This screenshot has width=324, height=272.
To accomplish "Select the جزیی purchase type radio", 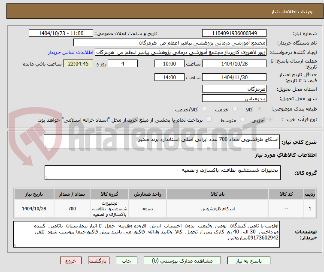I will coord(270,120).
